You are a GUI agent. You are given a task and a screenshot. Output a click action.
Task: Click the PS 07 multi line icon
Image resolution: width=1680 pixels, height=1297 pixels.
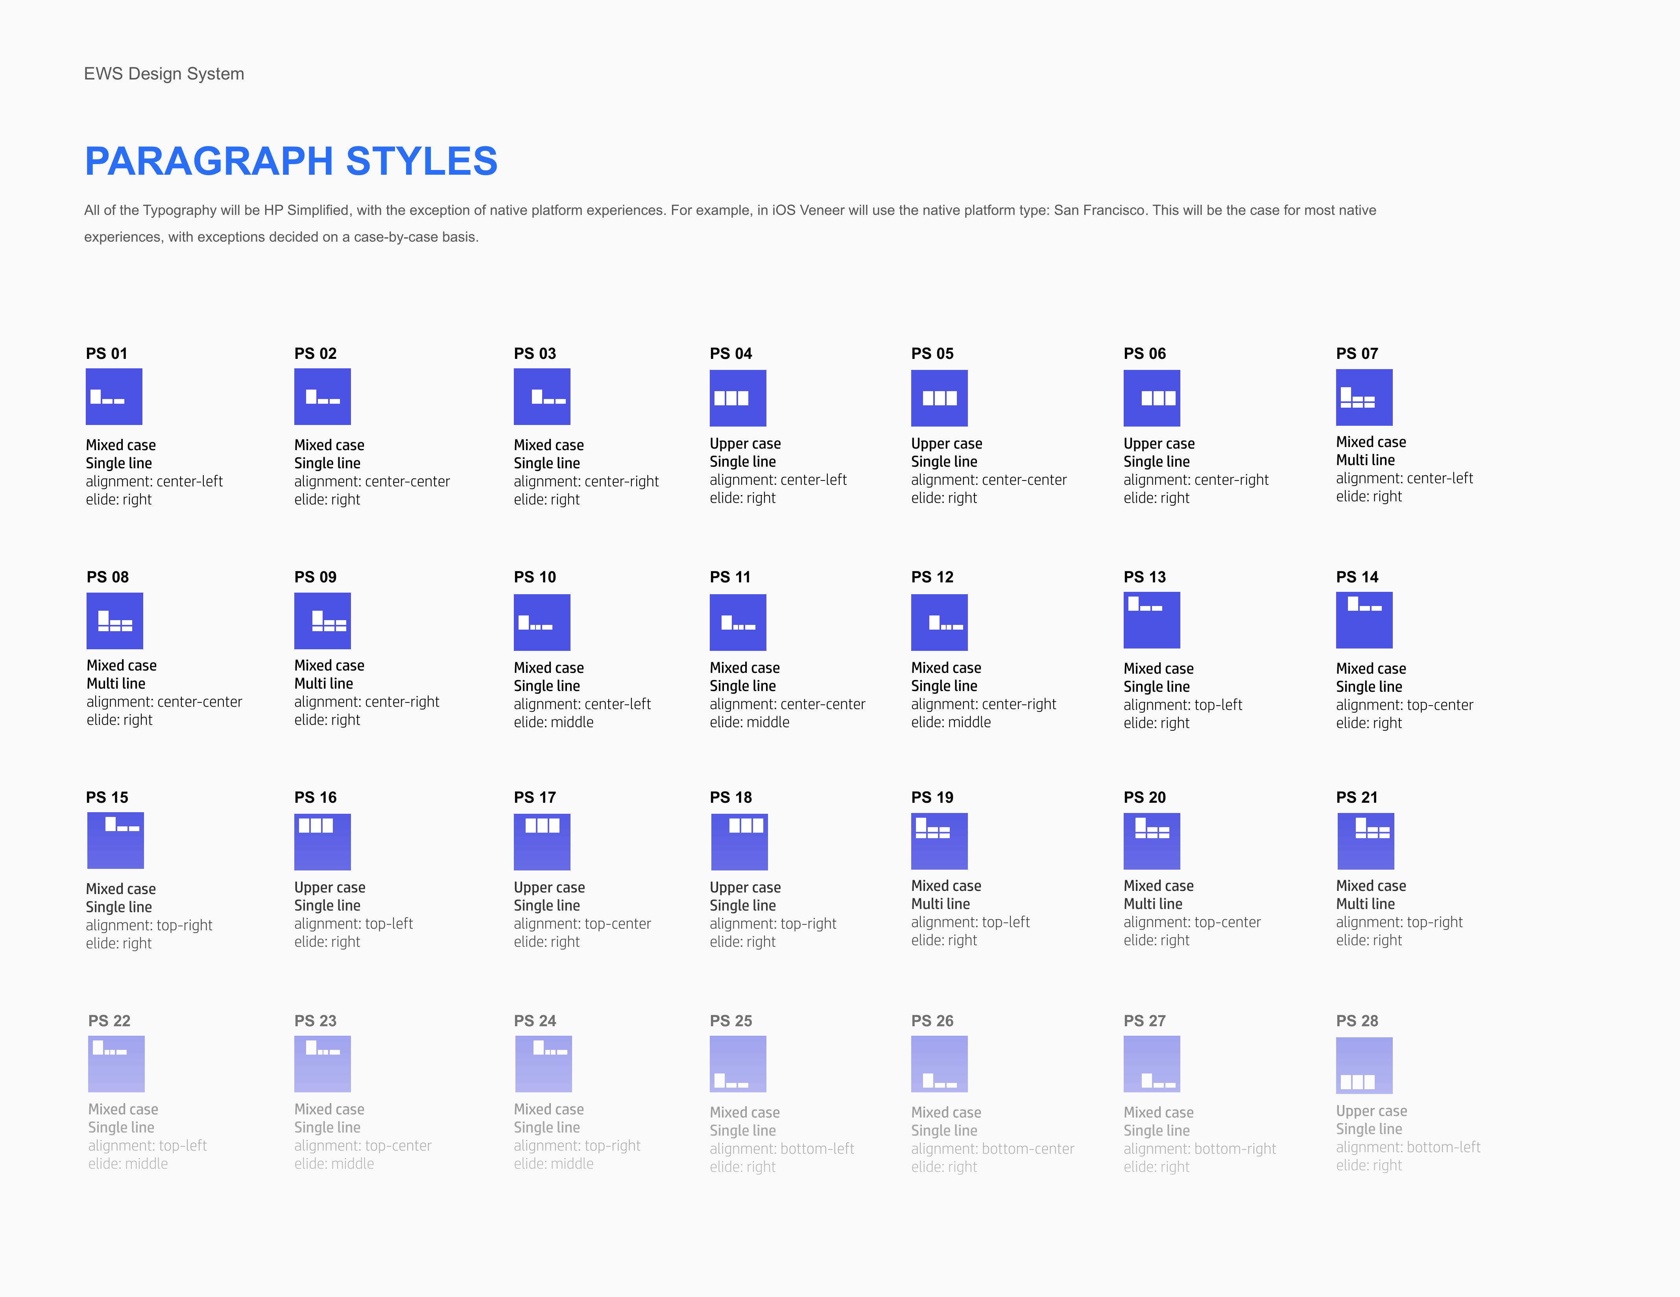tap(1364, 398)
